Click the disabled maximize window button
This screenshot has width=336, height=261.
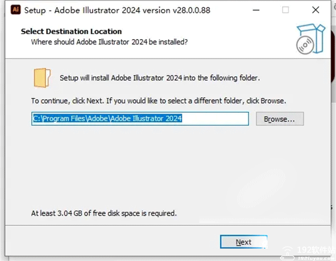coord(286,10)
